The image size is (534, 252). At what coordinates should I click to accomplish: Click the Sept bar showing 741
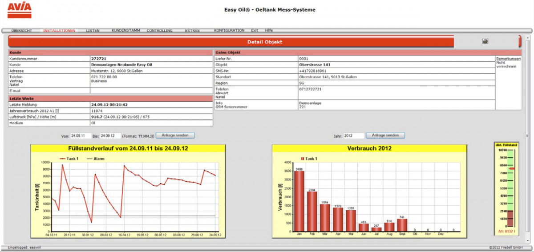(x=402, y=225)
